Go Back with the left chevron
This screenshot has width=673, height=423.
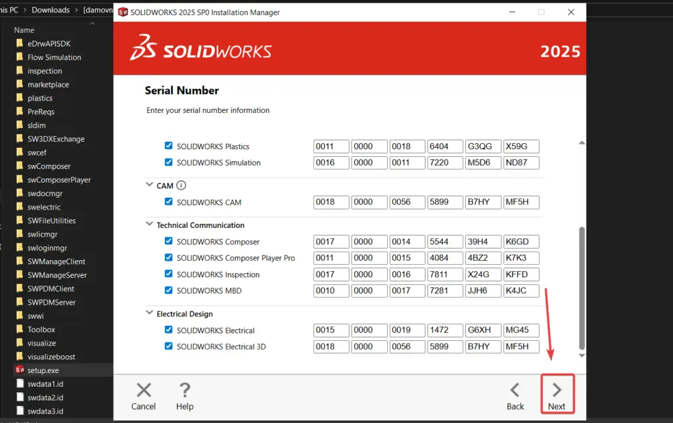515,390
